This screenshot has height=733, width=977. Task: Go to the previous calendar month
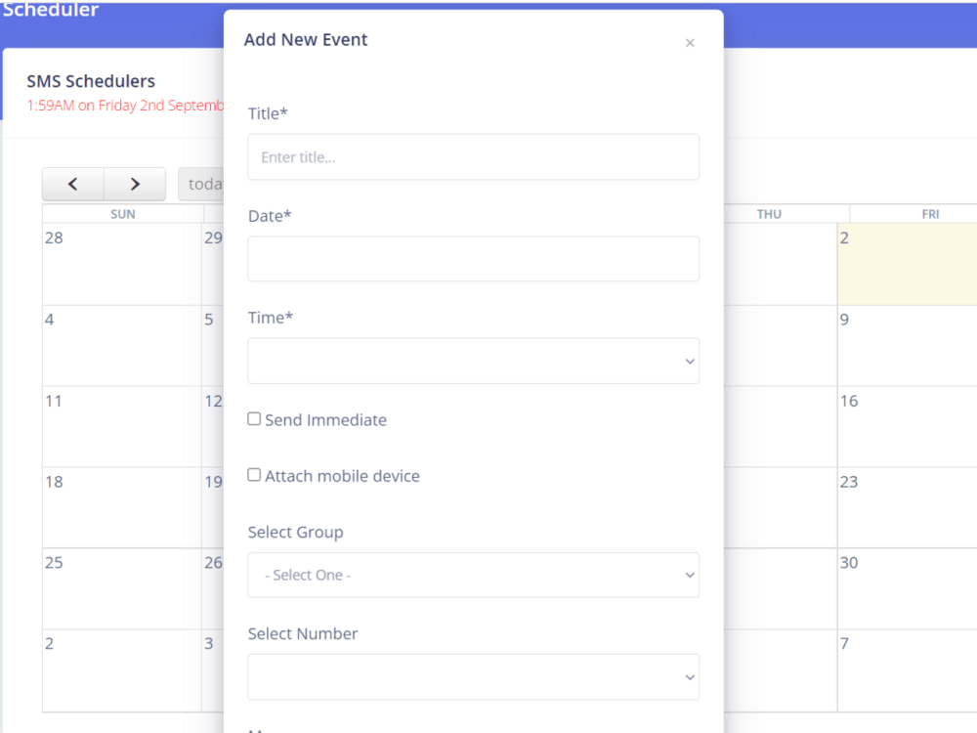[x=73, y=184]
